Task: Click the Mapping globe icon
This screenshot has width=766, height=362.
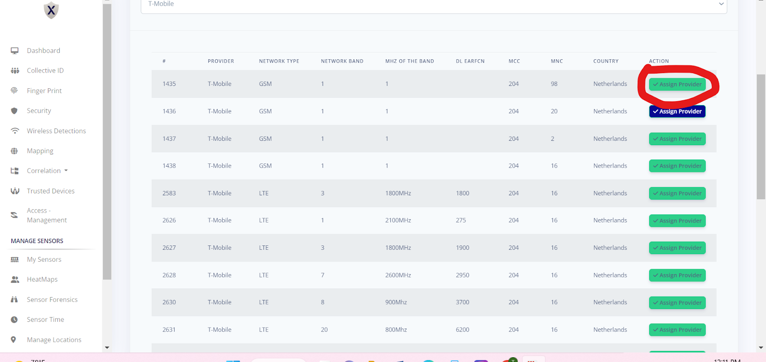Action: click(14, 151)
